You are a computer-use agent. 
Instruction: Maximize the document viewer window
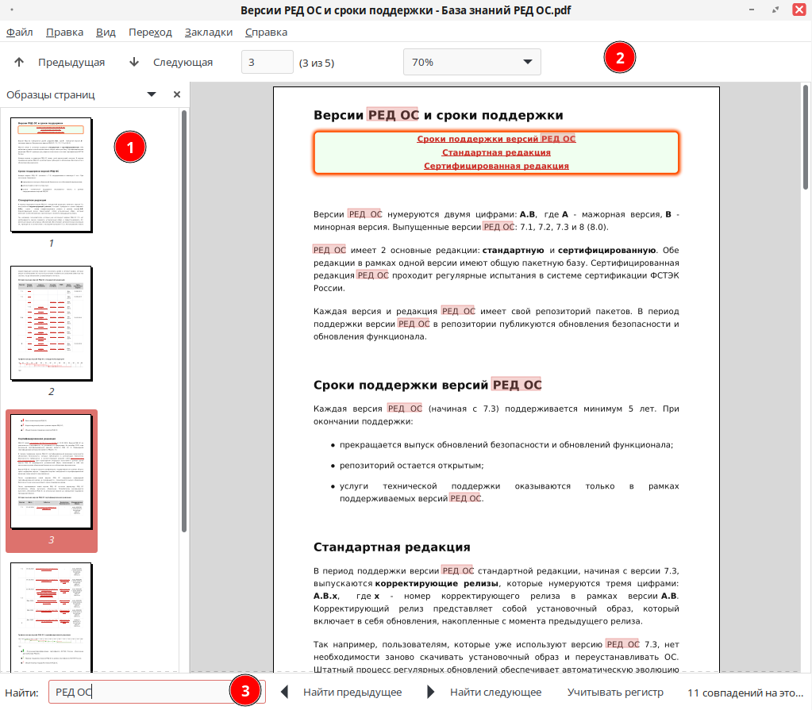tap(775, 10)
